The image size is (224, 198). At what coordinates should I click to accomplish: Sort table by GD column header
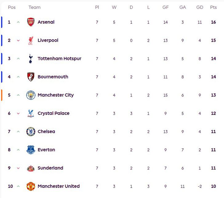tap(200, 7)
